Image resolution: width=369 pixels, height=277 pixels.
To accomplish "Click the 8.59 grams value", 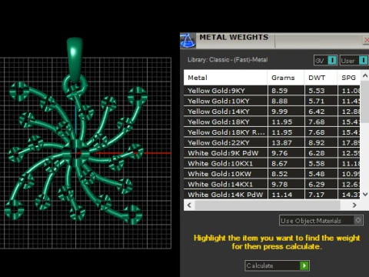I will click(x=280, y=91).
